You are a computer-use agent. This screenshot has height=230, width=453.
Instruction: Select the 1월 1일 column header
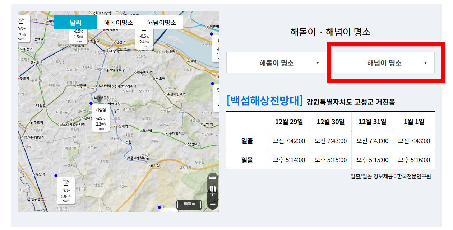pyautogui.click(x=414, y=122)
